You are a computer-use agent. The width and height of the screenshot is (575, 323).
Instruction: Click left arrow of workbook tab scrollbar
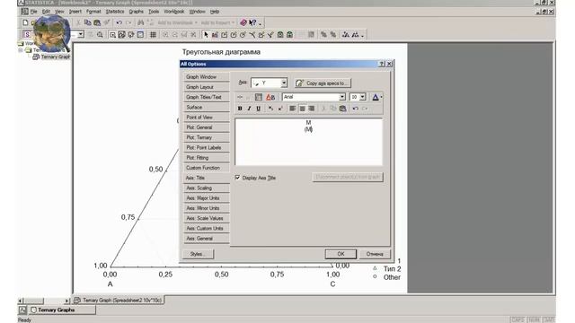click(21, 301)
